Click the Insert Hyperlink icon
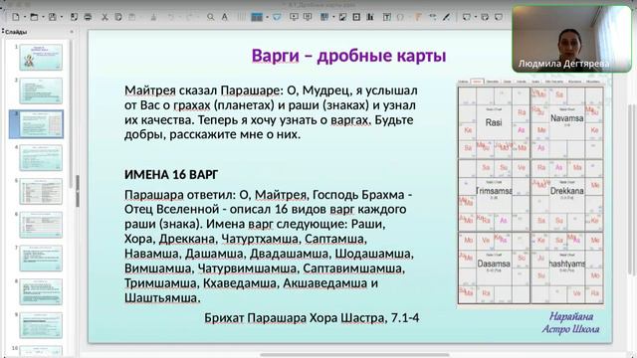This screenshot has width=637, height=358. coord(432,17)
